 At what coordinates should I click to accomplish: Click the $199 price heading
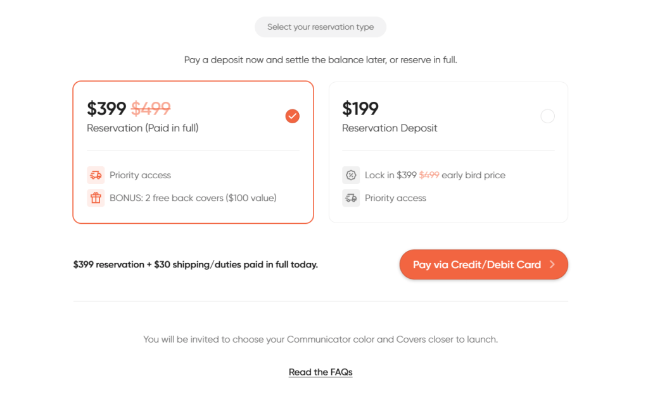point(360,109)
